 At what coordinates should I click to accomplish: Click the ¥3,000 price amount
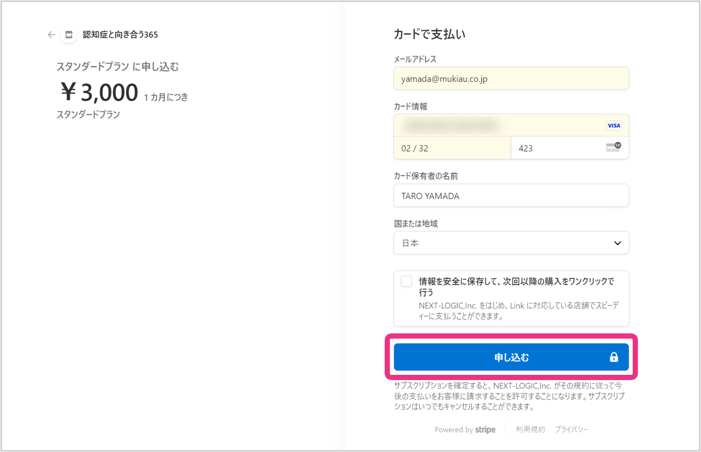click(x=100, y=93)
